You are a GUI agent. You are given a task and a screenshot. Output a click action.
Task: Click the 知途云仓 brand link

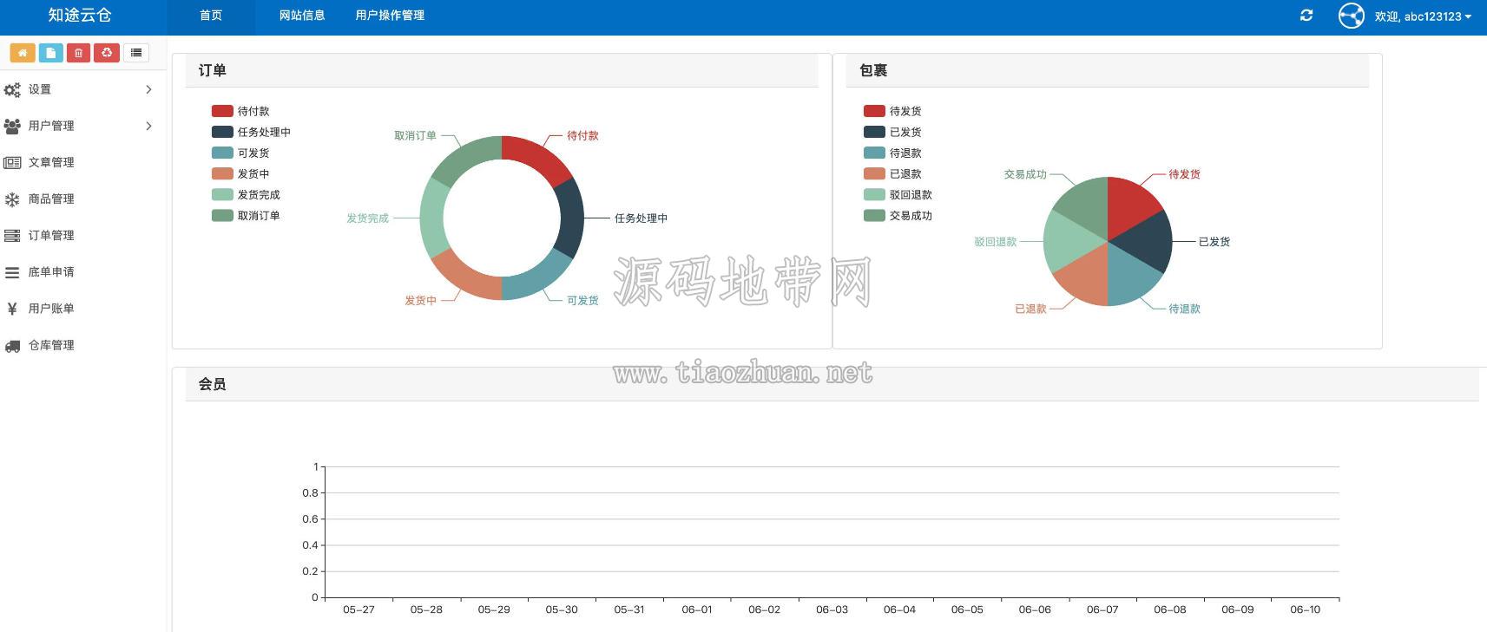[x=80, y=16]
